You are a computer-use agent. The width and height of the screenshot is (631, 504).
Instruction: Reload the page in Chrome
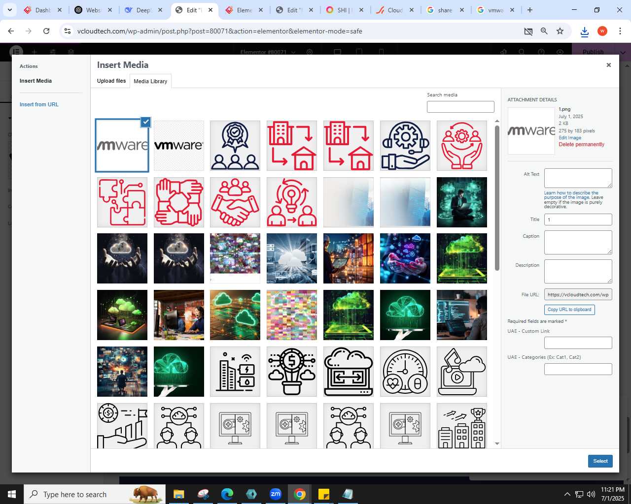pyautogui.click(x=46, y=31)
